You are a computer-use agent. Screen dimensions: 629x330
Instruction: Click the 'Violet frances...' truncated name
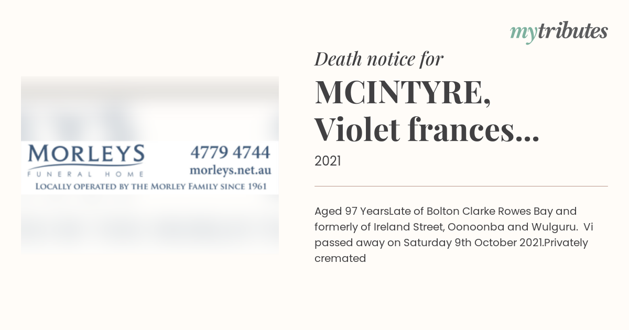pyautogui.click(x=427, y=130)
